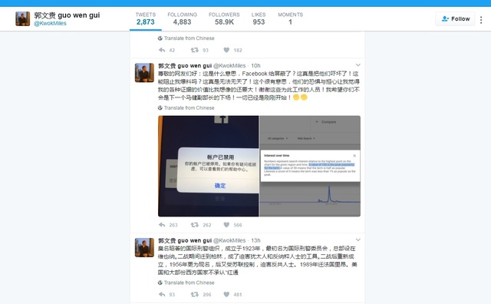The height and width of the screenshot is (304, 491).
Task: Reply to the tweet with 263 replies
Action: (162, 225)
